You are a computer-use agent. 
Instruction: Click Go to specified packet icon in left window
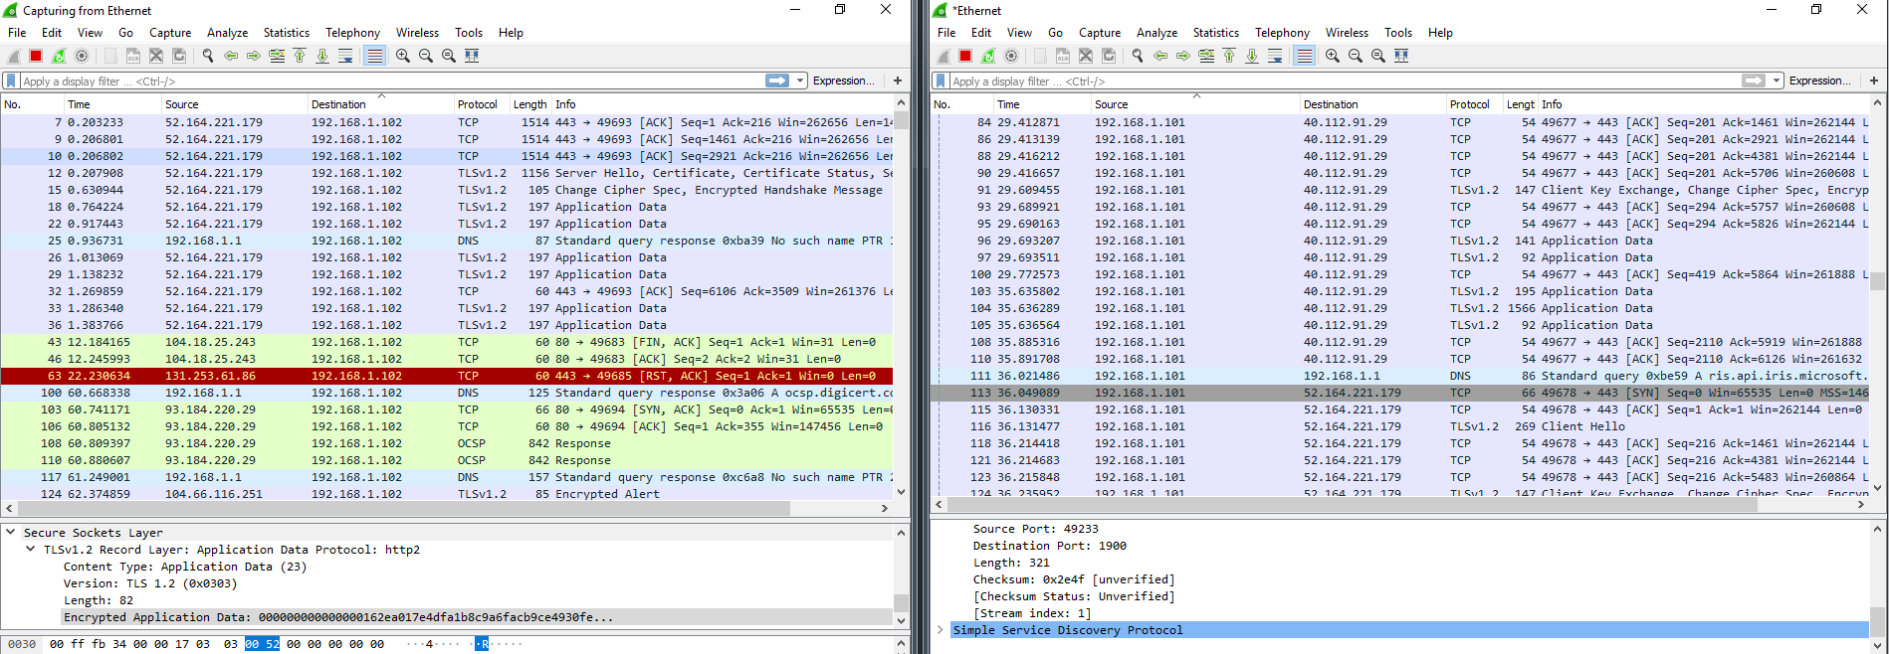point(277,56)
